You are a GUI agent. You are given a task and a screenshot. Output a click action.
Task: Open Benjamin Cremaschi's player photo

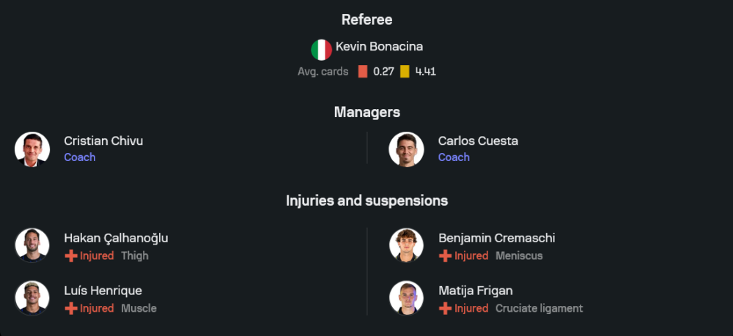tap(406, 245)
